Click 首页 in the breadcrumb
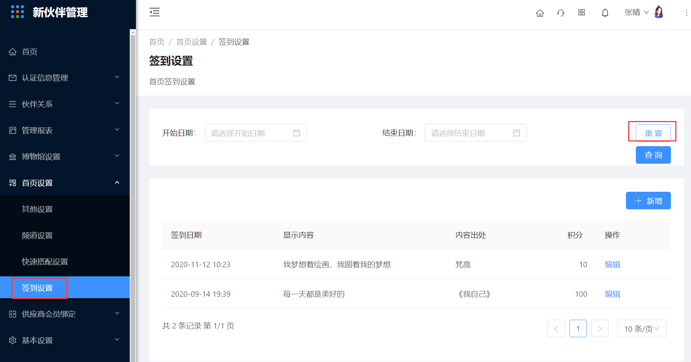 click(x=157, y=42)
